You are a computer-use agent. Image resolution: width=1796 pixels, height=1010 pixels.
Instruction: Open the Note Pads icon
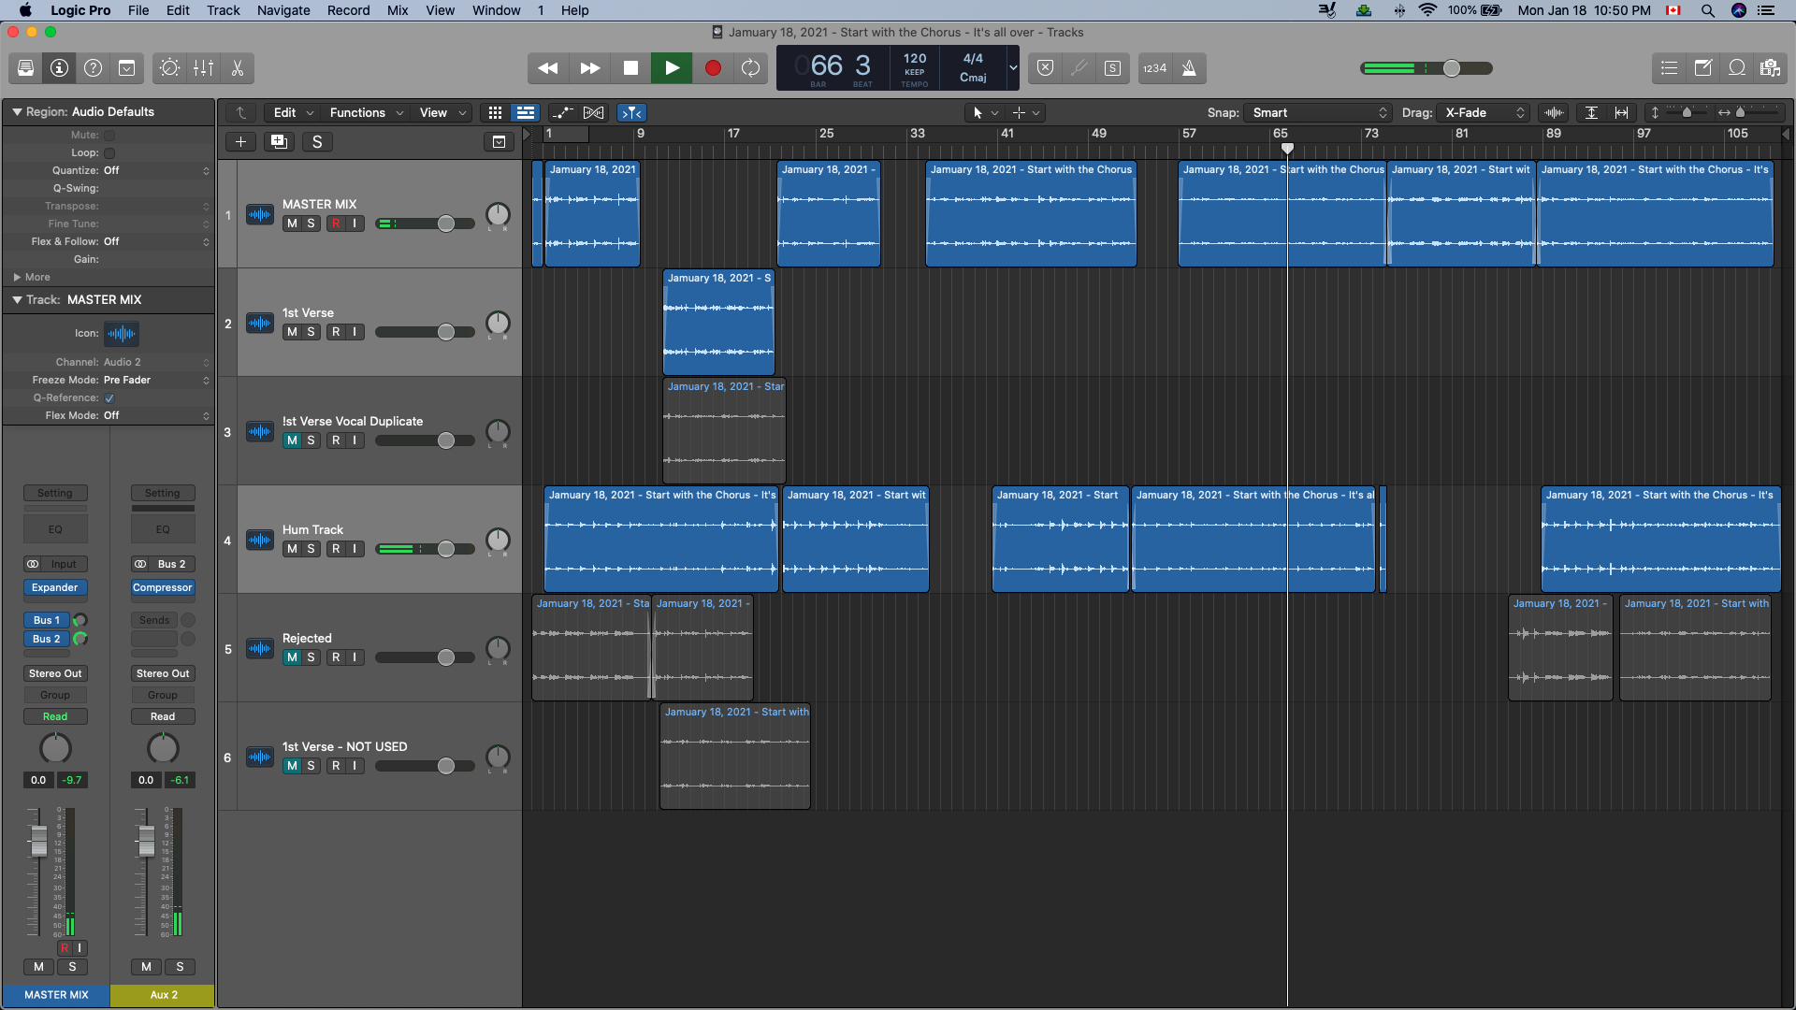point(1702,68)
